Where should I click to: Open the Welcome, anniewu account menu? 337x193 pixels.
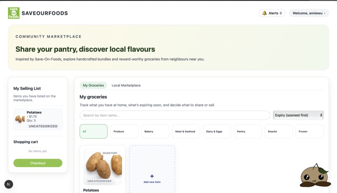point(309,13)
